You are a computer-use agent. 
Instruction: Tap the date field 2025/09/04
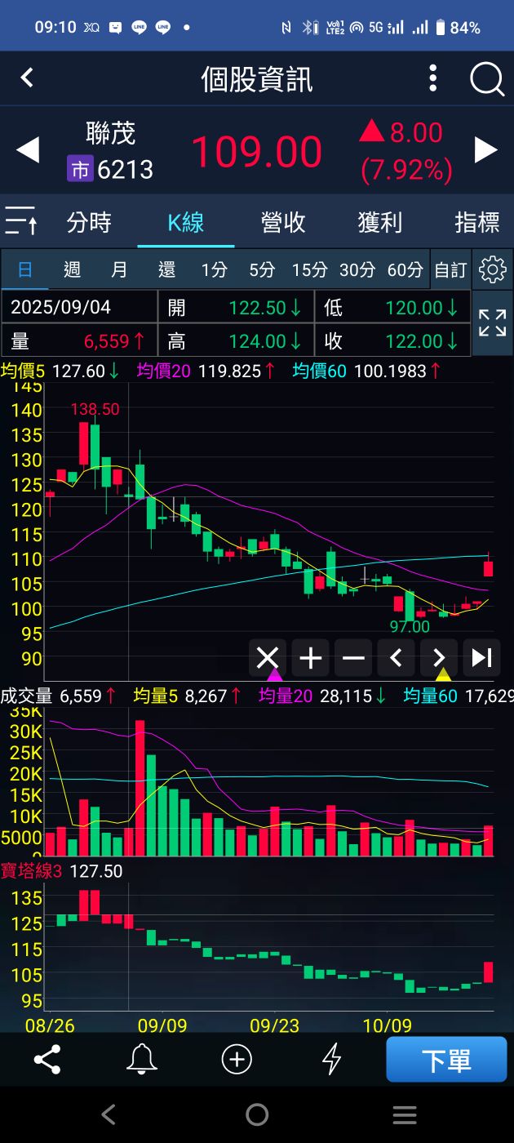click(61, 308)
